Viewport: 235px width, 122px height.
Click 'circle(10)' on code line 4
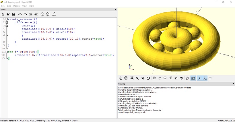tap(65, 29)
